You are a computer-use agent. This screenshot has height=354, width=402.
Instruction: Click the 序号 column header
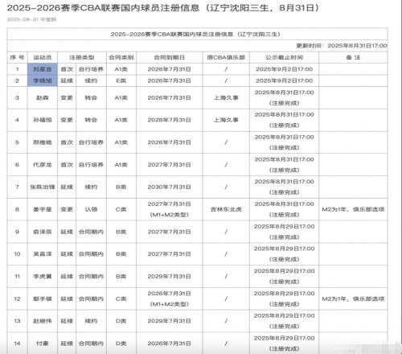pyautogui.click(x=17, y=57)
